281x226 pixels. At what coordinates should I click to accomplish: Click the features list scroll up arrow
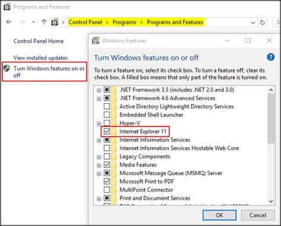click(x=271, y=90)
